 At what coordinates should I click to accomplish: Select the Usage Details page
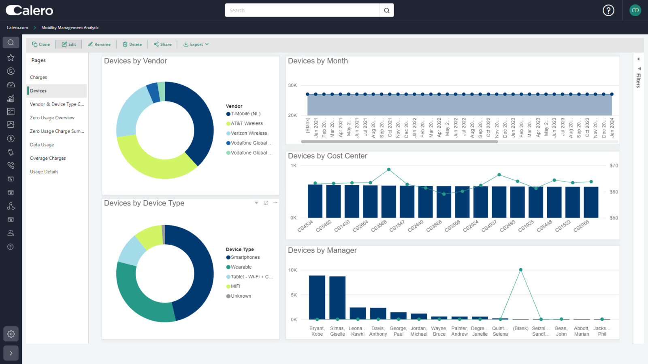click(x=44, y=171)
